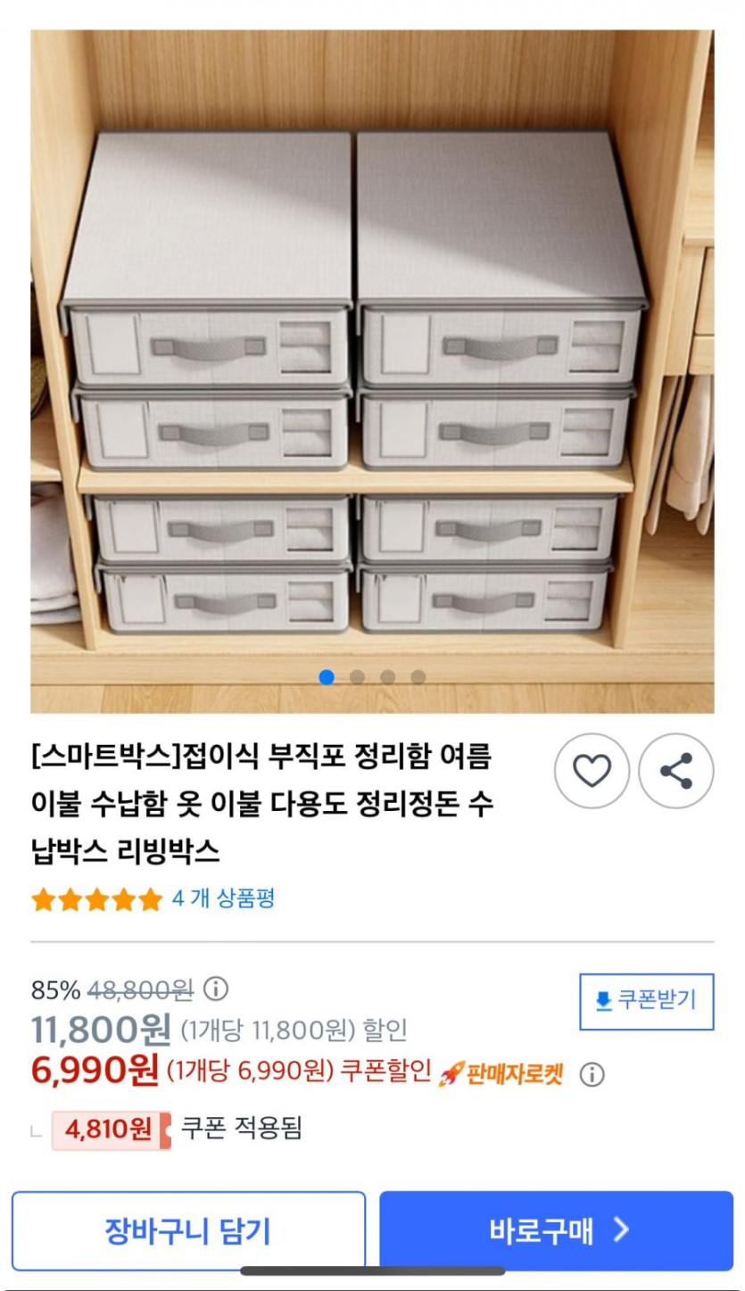
Task: Select the fourth image carousel dot
Action: (x=418, y=677)
